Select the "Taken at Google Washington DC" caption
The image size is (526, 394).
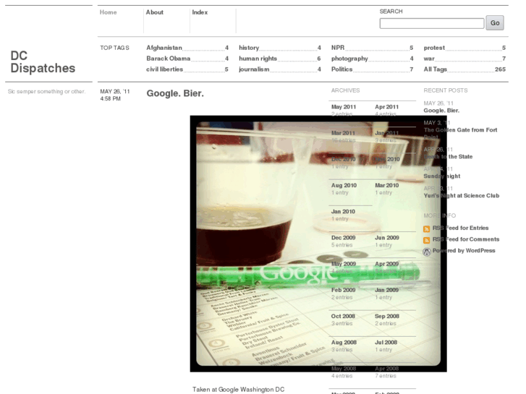238,390
